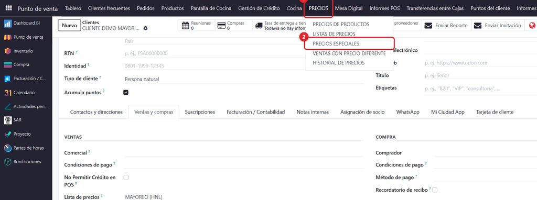The height and width of the screenshot is (200, 537).
Task: Uncheck the Acumula puntos checkbox
Action: [126, 92]
